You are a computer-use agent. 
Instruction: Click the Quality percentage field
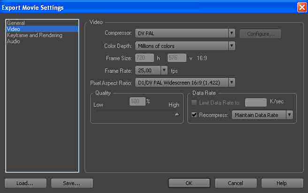coord(137,101)
